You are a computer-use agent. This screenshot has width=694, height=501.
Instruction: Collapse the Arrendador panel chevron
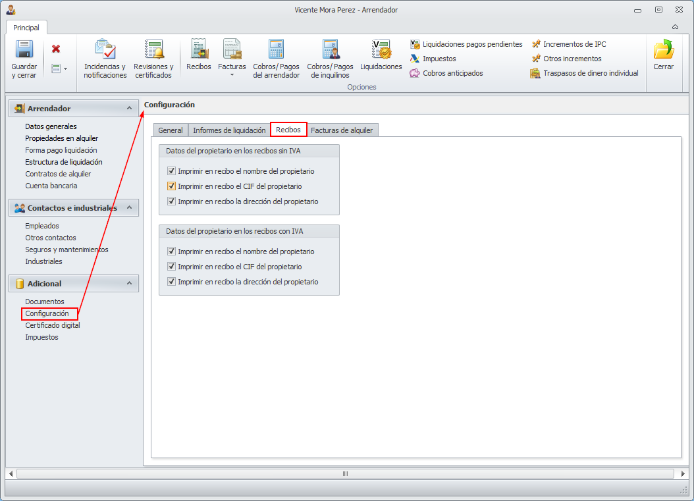pyautogui.click(x=129, y=108)
